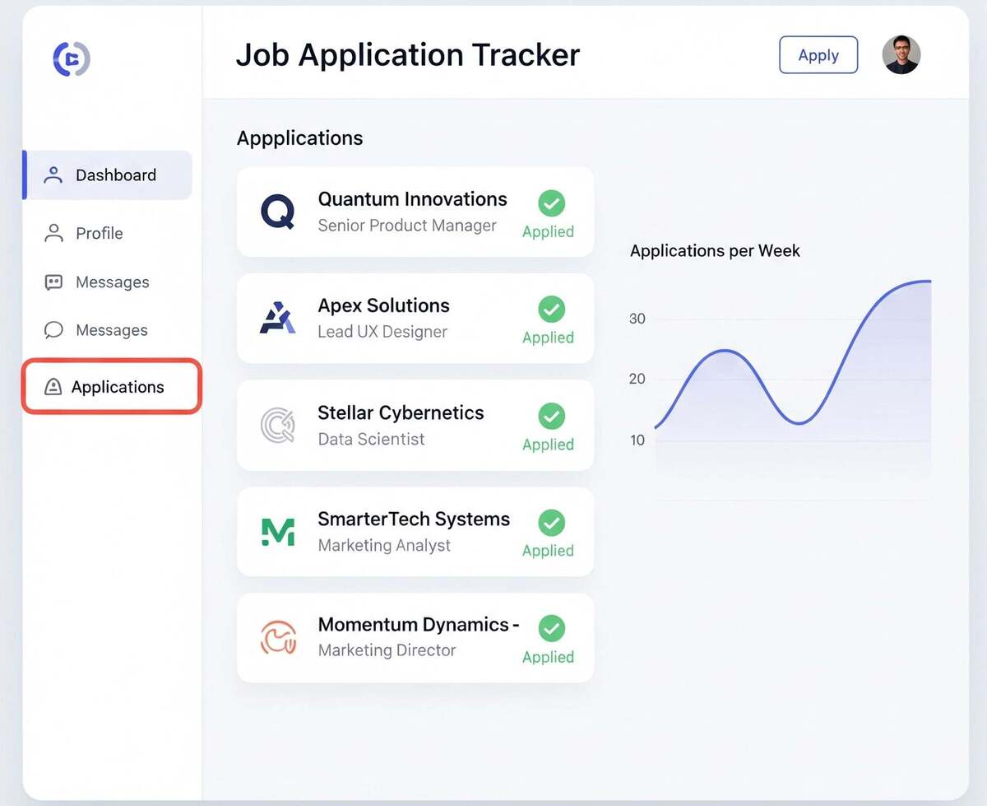This screenshot has height=806, width=987.
Task: Open Messages with the speech bubble icon
Action: (96, 330)
